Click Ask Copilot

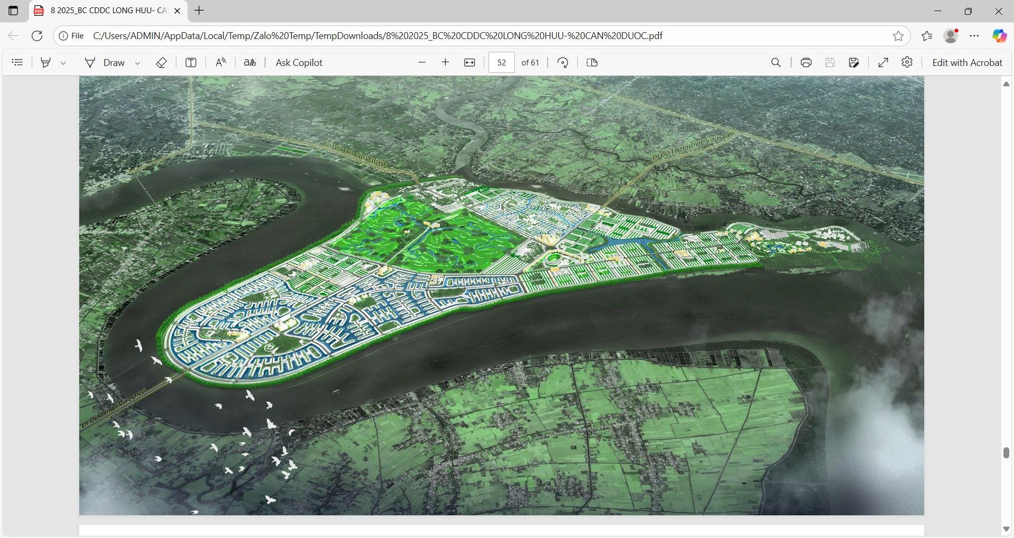click(299, 63)
